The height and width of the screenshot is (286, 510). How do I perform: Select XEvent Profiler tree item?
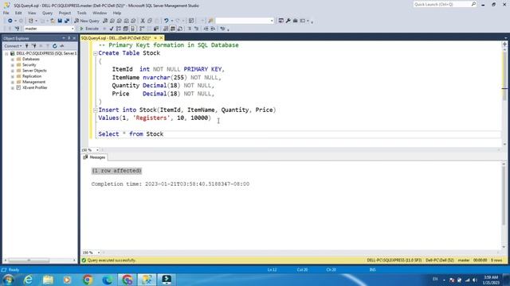35,88
